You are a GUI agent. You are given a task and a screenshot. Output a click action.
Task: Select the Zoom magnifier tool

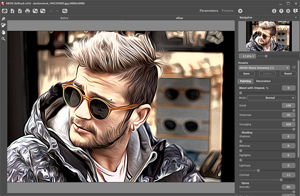(x=3, y=38)
